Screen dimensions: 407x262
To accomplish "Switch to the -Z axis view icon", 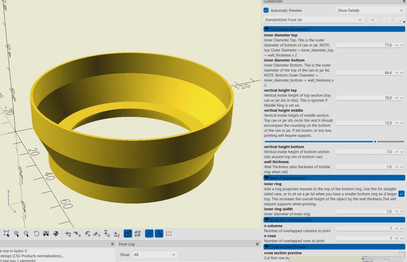I will pyautogui.click(x=116, y=233).
